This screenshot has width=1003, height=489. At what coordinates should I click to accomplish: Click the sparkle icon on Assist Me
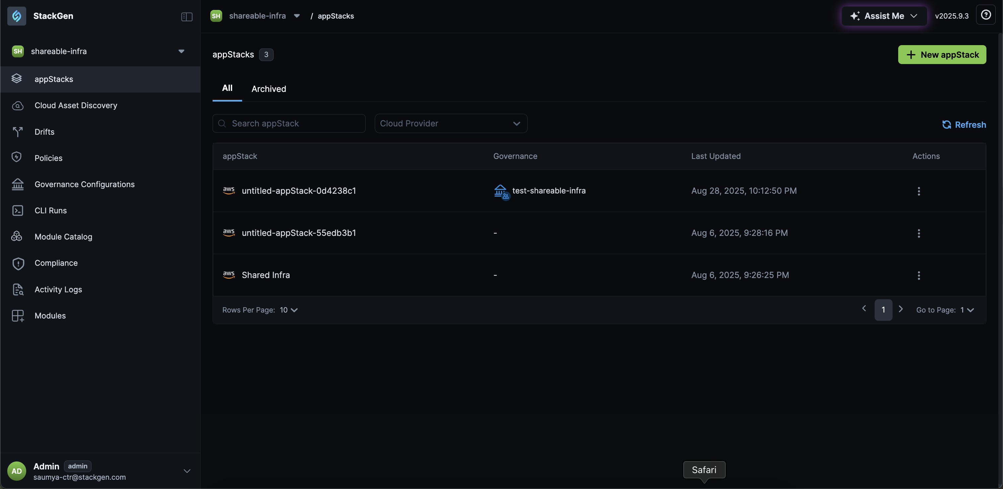click(855, 16)
